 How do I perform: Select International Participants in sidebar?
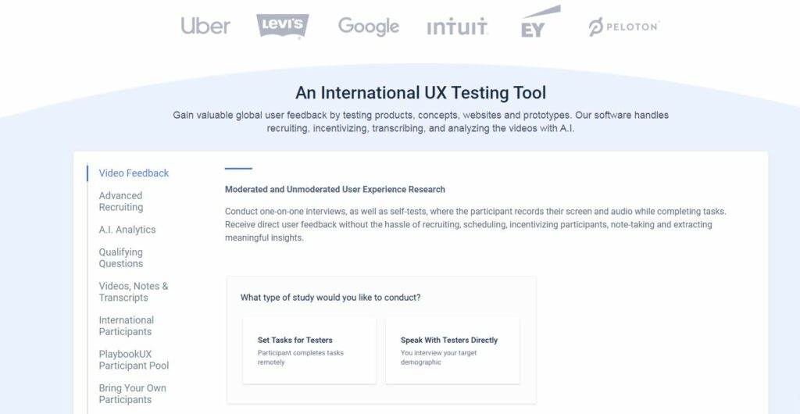click(127, 326)
